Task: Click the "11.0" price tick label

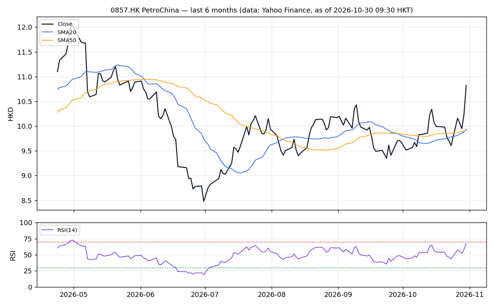Action: click(25, 77)
